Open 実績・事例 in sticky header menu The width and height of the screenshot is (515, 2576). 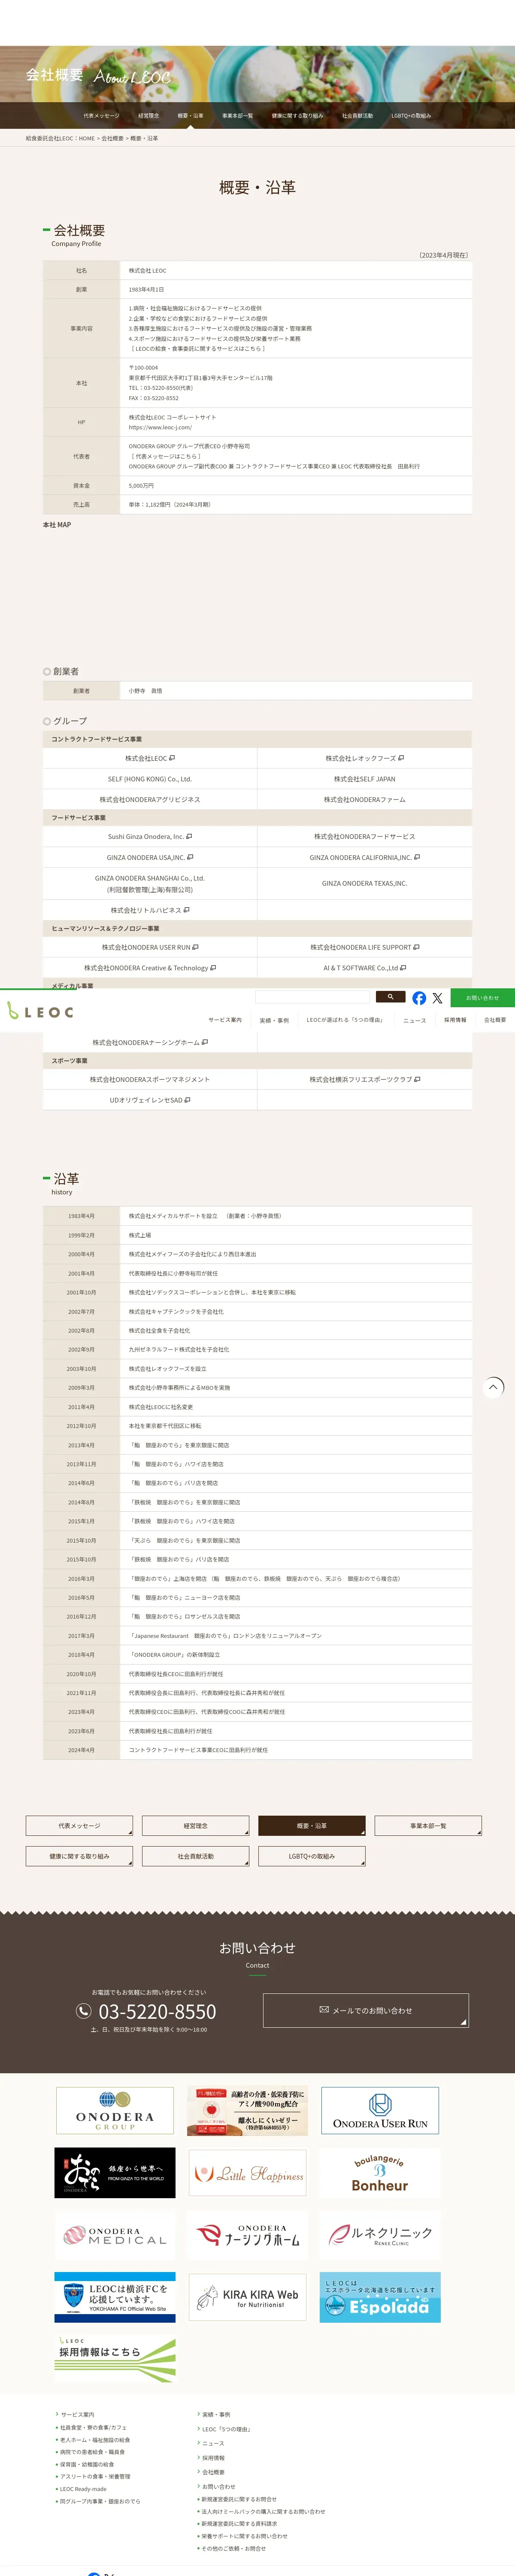pyautogui.click(x=274, y=1020)
